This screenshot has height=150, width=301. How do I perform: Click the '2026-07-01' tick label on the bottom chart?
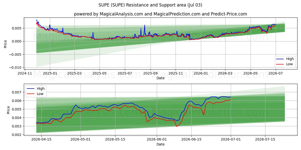231,139
